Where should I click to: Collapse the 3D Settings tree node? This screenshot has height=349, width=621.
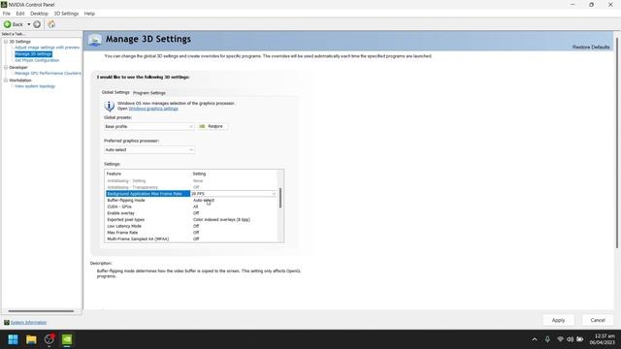click(6, 42)
